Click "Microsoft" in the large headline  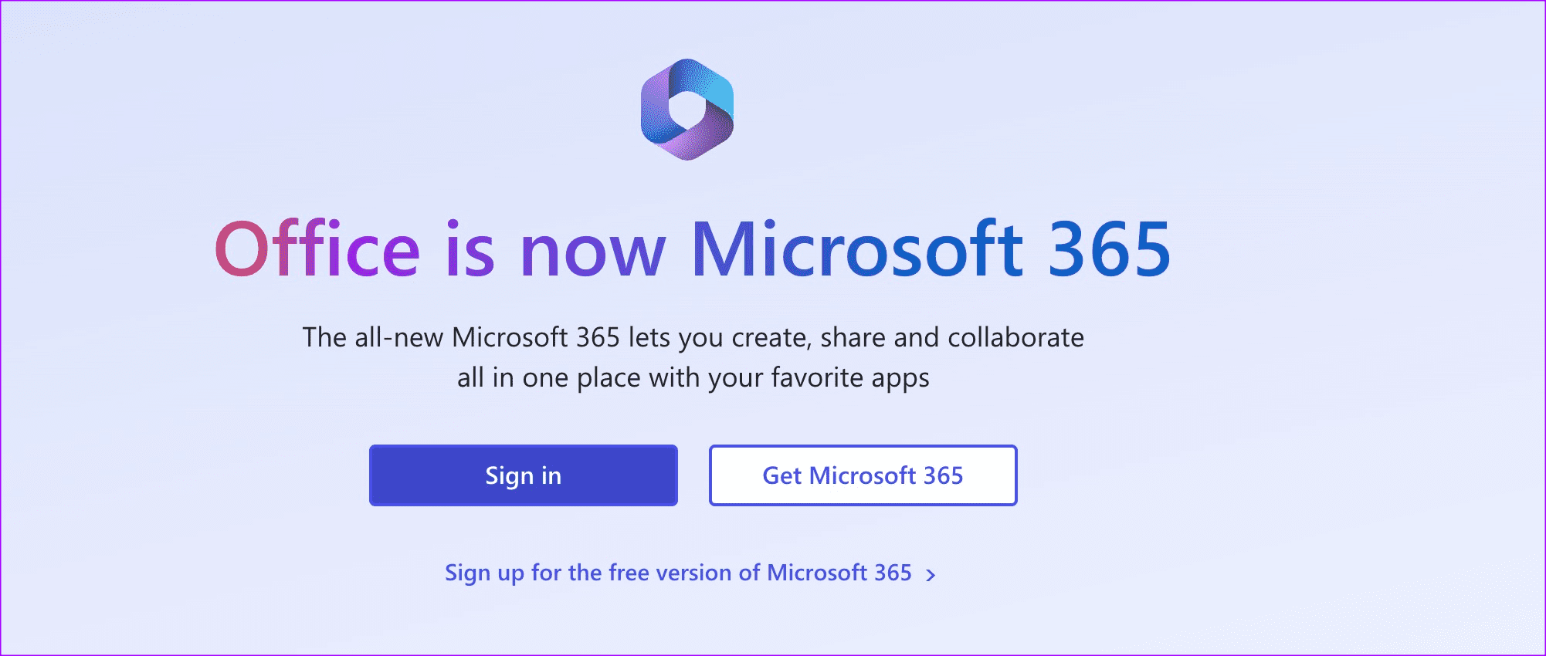click(857, 249)
